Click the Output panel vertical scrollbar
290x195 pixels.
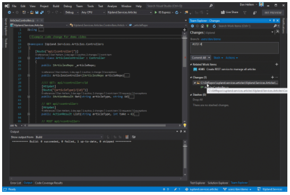[185, 158]
